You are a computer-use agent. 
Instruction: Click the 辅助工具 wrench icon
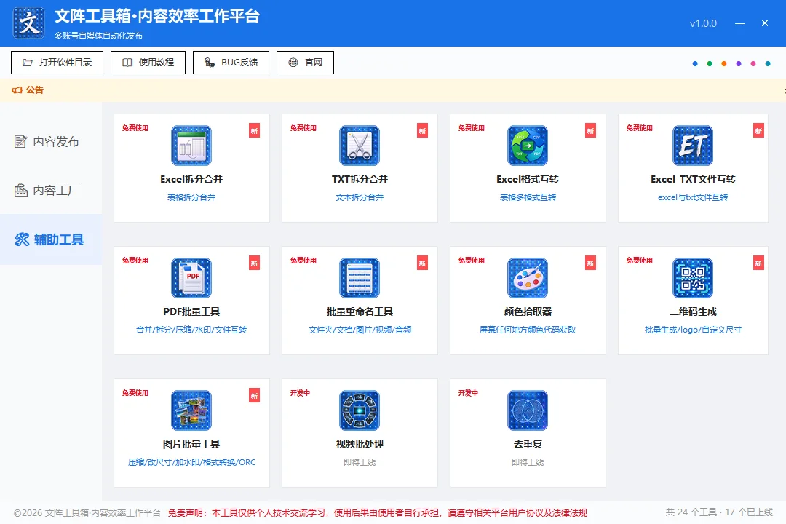pyautogui.click(x=22, y=239)
